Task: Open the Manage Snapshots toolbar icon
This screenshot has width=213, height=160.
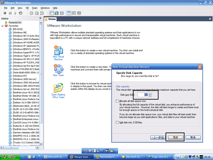Action: point(42,13)
